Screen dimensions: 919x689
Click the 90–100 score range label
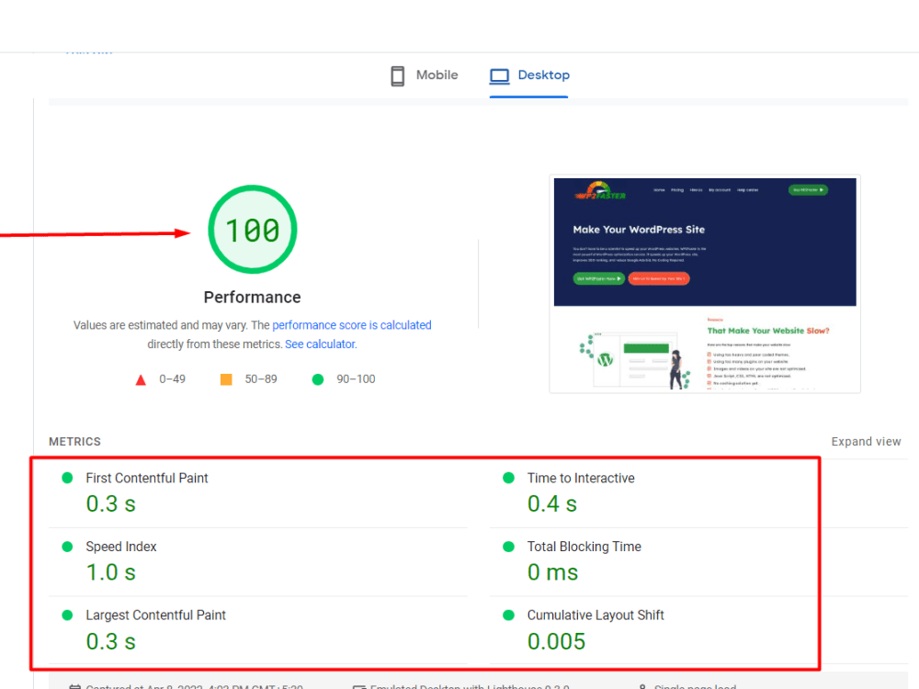[356, 379]
